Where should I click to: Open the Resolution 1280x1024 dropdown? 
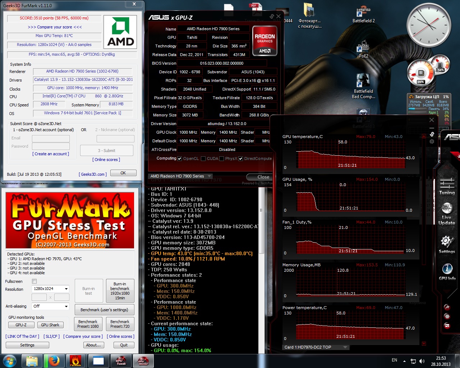tap(51, 289)
